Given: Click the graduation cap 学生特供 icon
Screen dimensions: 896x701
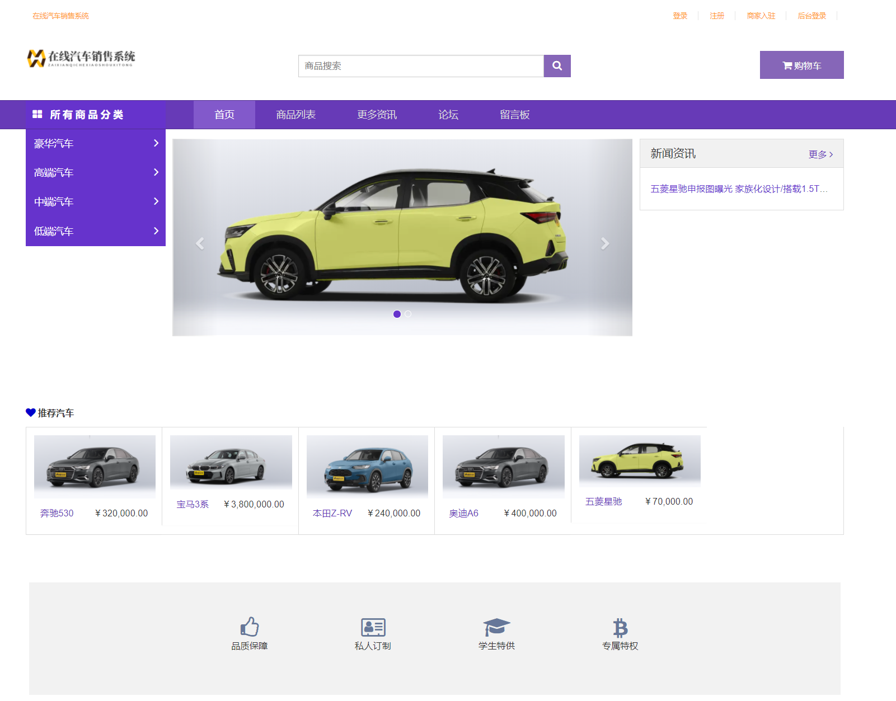Looking at the screenshot, I should click(x=496, y=627).
